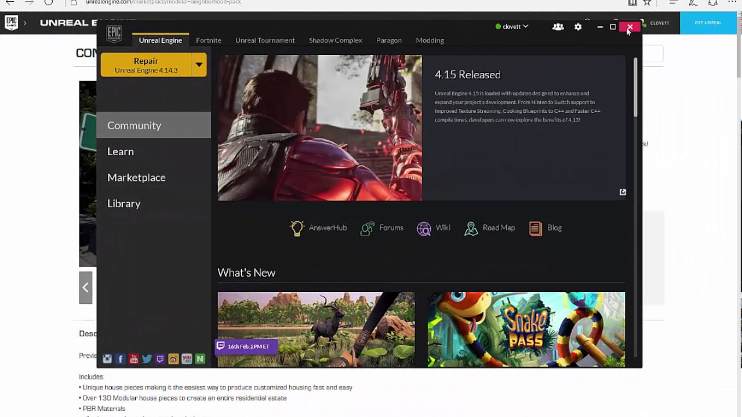Image resolution: width=742 pixels, height=417 pixels.
Task: Click the AnswerHub lightbulb icon
Action: click(297, 228)
